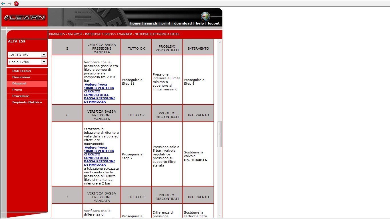
Task: Open Impianto Elettrico in the sidebar
Action: click(x=27, y=102)
